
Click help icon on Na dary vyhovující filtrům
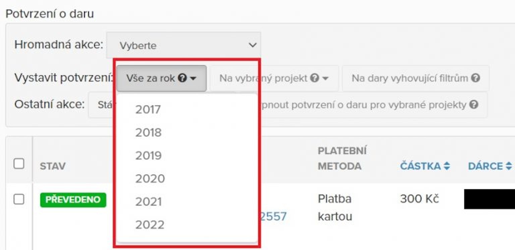coord(475,78)
